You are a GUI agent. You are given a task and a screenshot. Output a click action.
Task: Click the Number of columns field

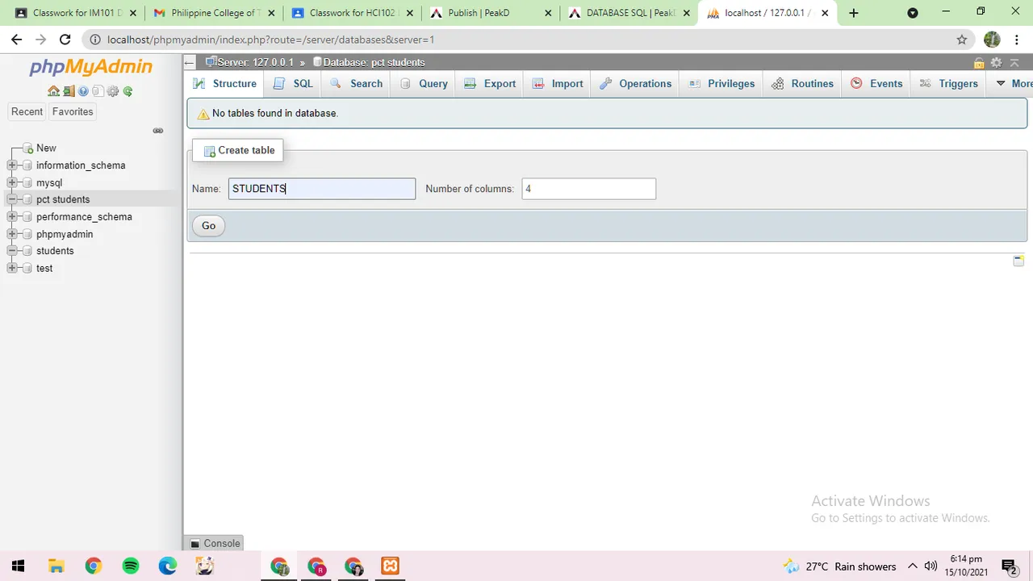(x=589, y=189)
